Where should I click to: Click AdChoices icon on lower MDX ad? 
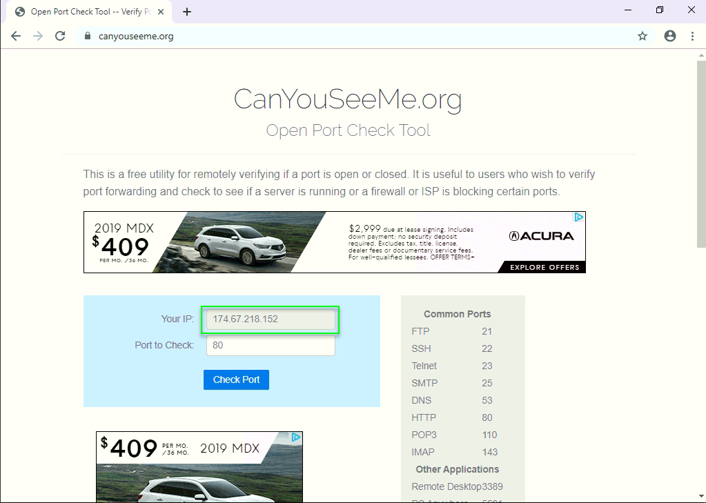[296, 437]
